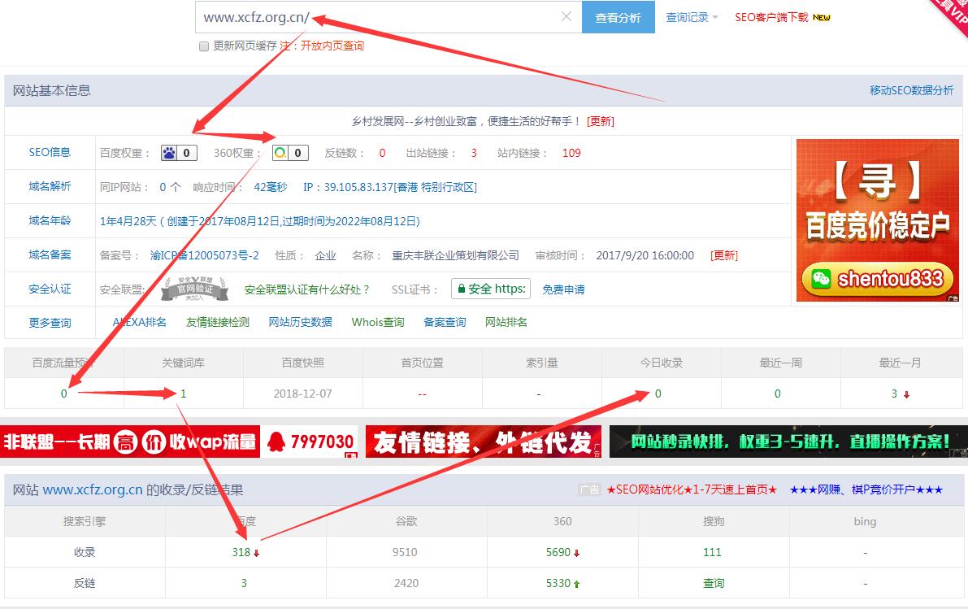The height and width of the screenshot is (609, 968).
Task: Open the Whois查询 item
Action: [378, 322]
